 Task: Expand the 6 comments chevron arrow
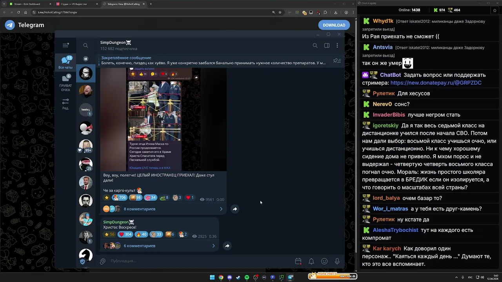pyautogui.click(x=213, y=246)
